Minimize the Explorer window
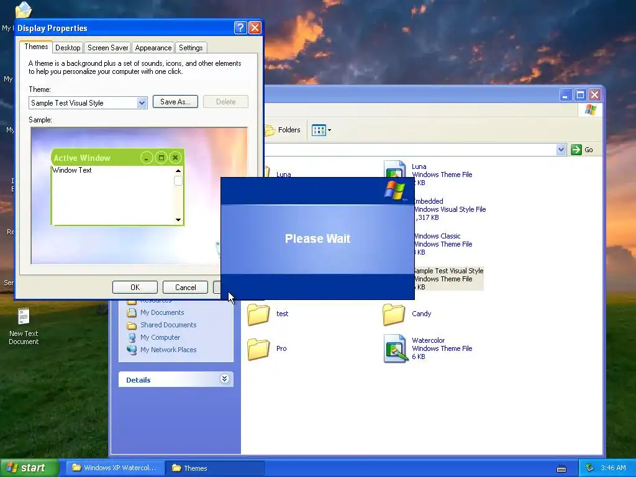This screenshot has width=636, height=477. coord(565,95)
